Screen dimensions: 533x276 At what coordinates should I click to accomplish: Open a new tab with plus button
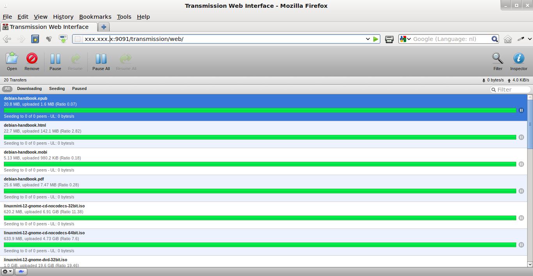(103, 27)
